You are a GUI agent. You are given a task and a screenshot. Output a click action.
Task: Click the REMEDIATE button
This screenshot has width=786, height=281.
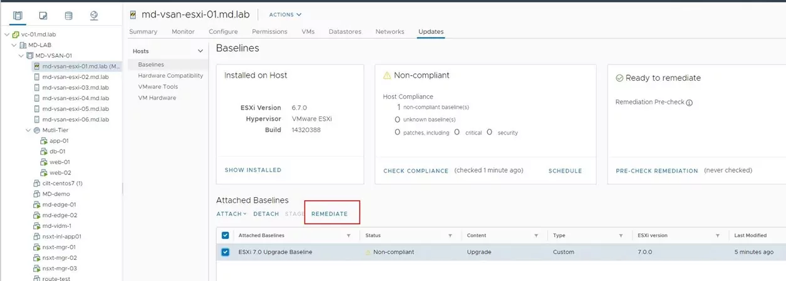pos(329,214)
